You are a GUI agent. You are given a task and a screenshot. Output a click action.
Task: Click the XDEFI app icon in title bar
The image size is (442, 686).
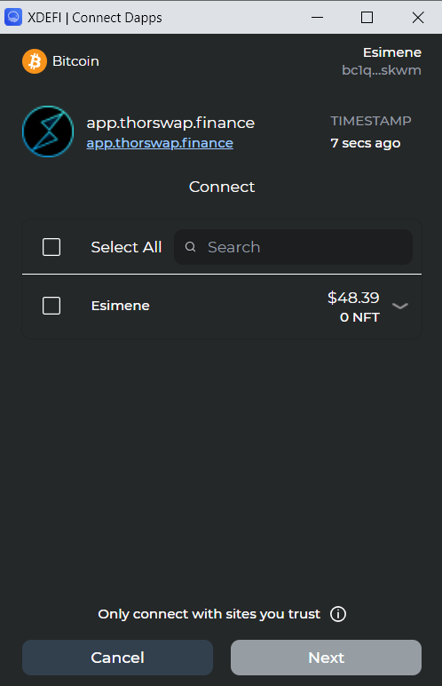coord(13,18)
